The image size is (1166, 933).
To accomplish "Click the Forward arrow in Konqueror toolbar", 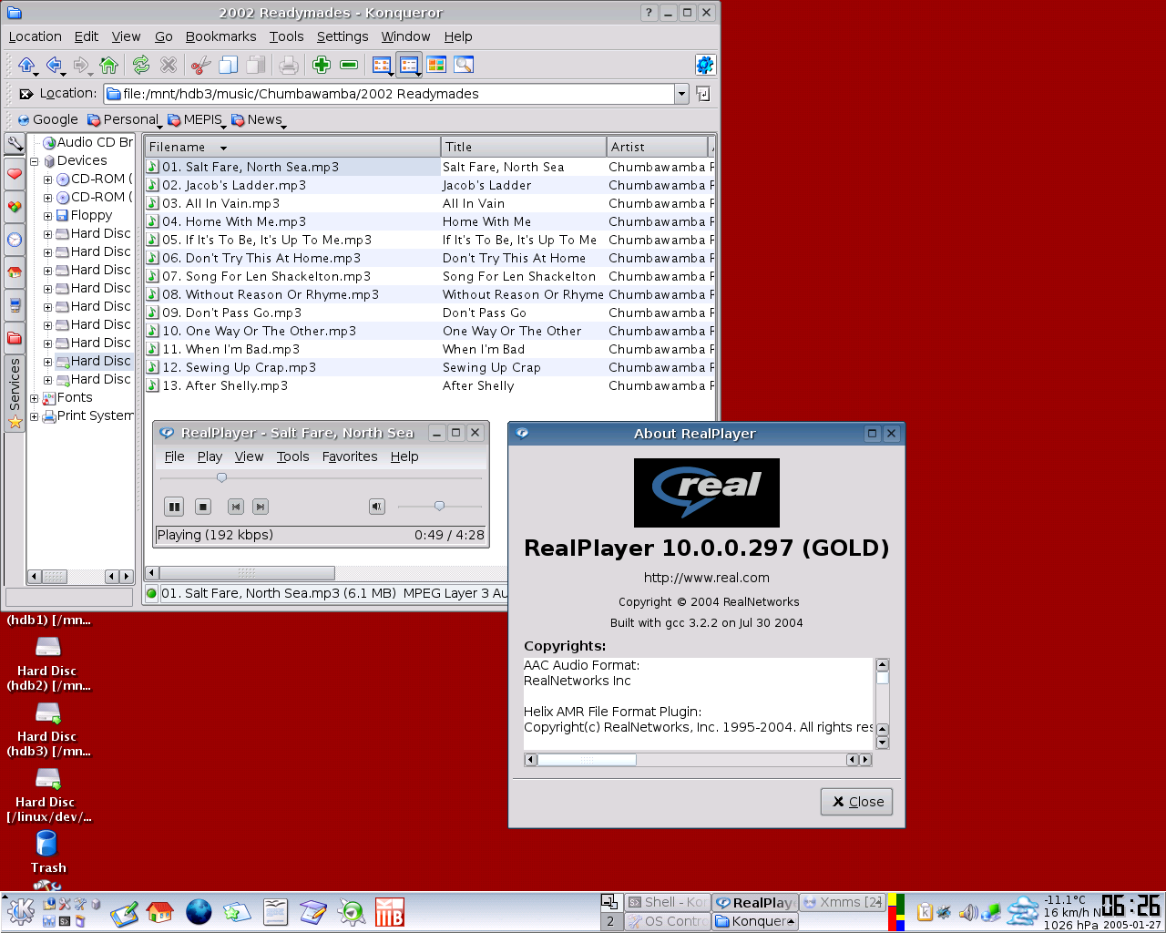I will [x=81, y=65].
